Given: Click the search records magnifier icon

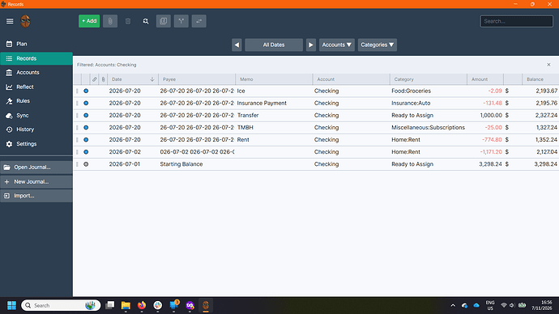Looking at the screenshot, I should [x=146, y=21].
